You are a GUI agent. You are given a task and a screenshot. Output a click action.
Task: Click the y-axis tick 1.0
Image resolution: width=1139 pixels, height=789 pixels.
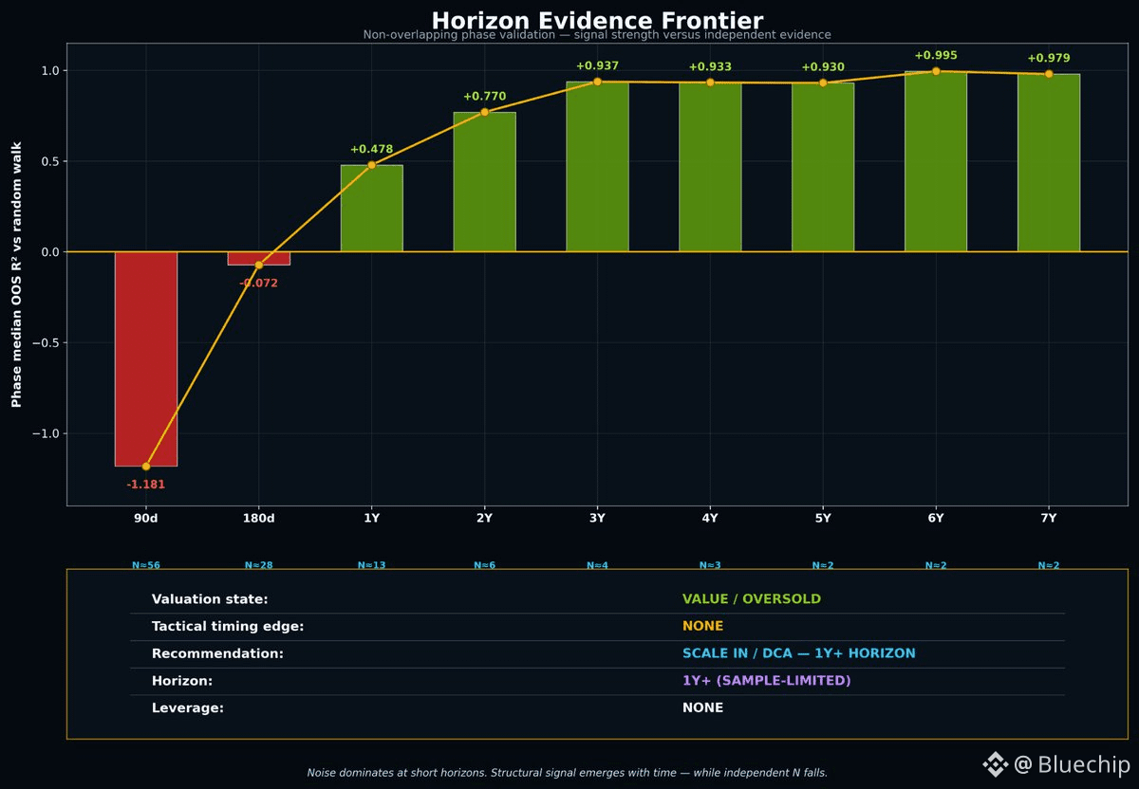(50, 71)
